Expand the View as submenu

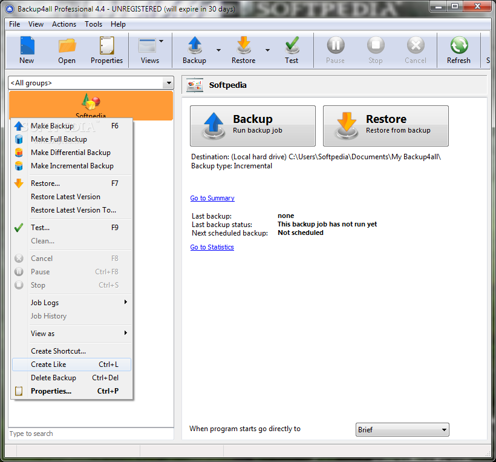point(72,334)
